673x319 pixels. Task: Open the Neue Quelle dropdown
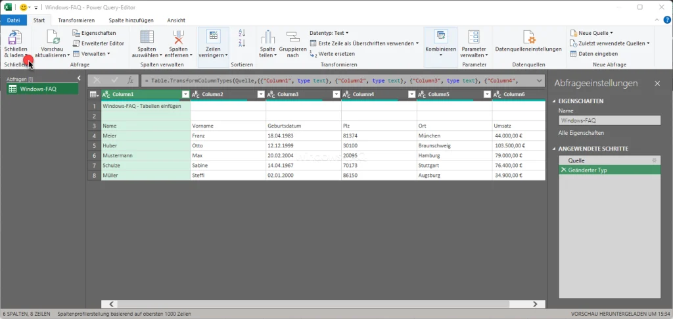[592, 33]
